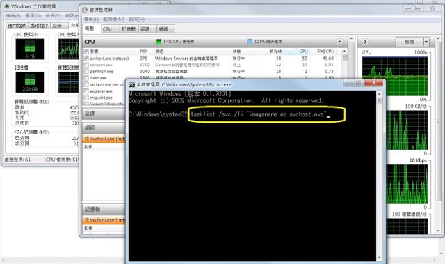This screenshot has height=264, width=445.
Task: Check the svchost.exe (secsvcs) process checkbox
Action: pos(86,84)
